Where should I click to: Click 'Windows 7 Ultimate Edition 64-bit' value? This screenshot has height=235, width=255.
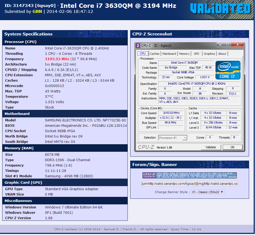[74, 207]
